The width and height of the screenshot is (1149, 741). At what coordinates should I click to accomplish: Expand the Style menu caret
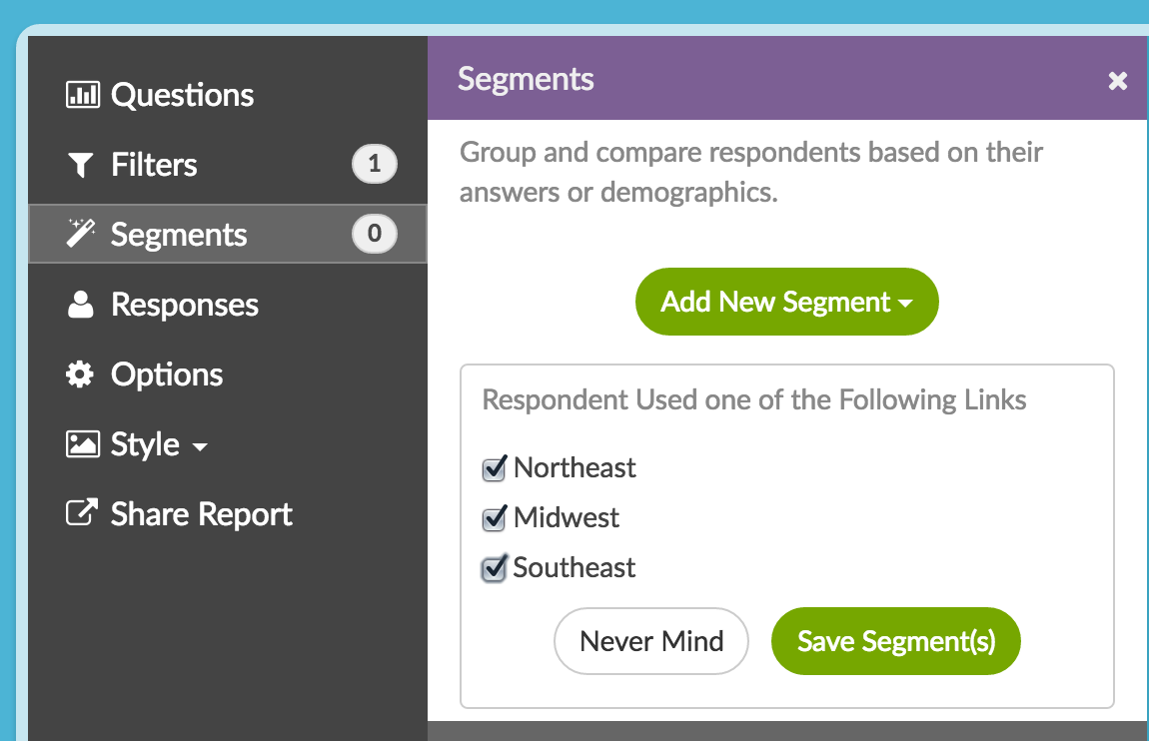point(200,446)
